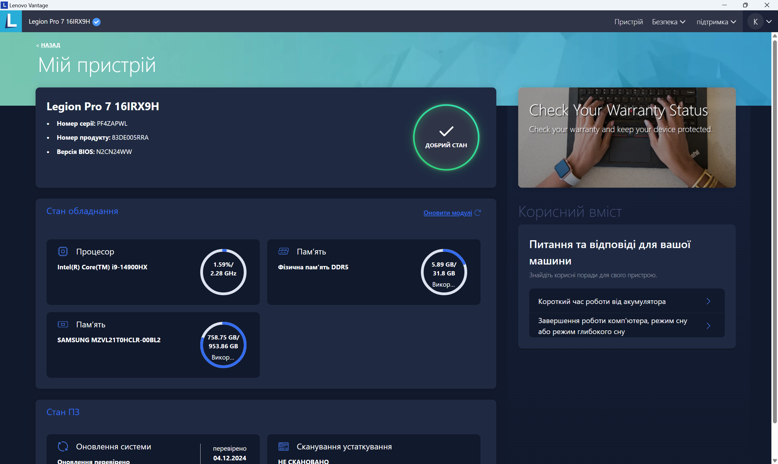Viewport: 778px width, 464px height.
Task: Click the Lenovo Vantage L logo
Action: (11, 21)
